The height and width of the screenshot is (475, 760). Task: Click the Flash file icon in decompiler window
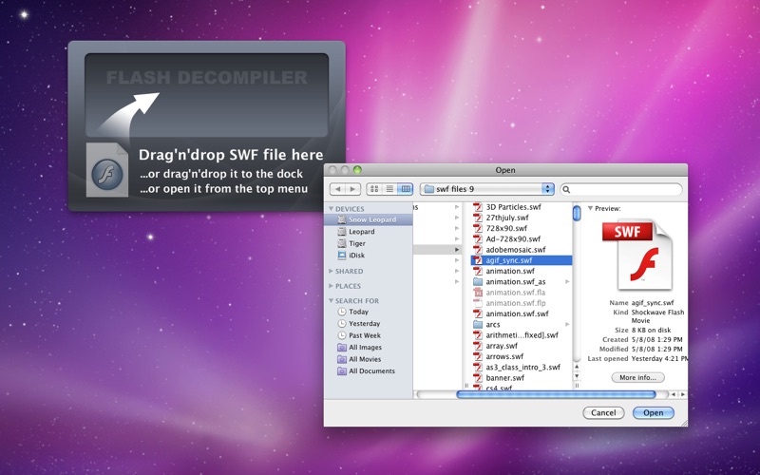(x=107, y=170)
